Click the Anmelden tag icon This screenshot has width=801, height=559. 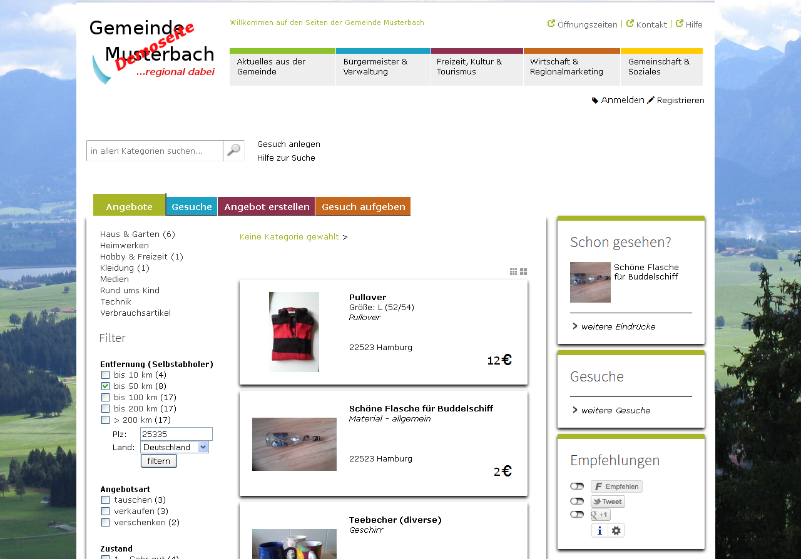595,100
